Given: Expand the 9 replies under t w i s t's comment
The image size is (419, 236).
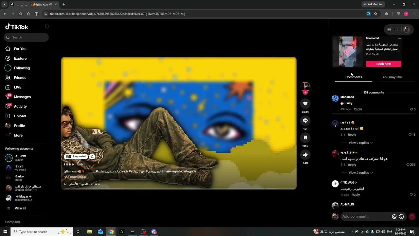Looking at the screenshot, I should [x=361, y=143].
